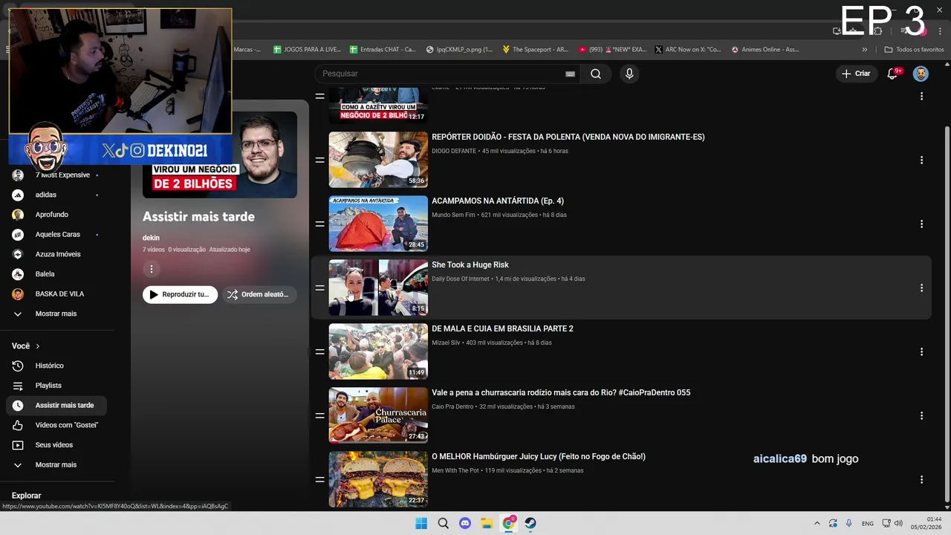Viewport: 951px width, 535px height.
Task: Show hidden system tray icons
Action: coord(817,523)
